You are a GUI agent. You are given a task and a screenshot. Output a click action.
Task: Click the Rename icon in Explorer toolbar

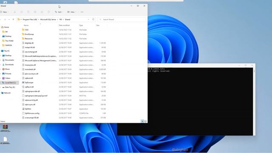tap(35, 12)
